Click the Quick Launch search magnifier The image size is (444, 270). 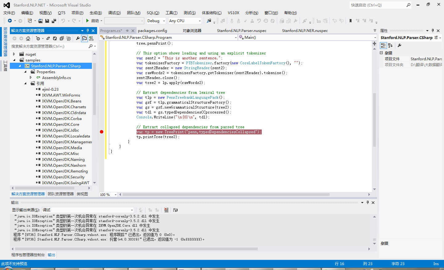click(409, 5)
